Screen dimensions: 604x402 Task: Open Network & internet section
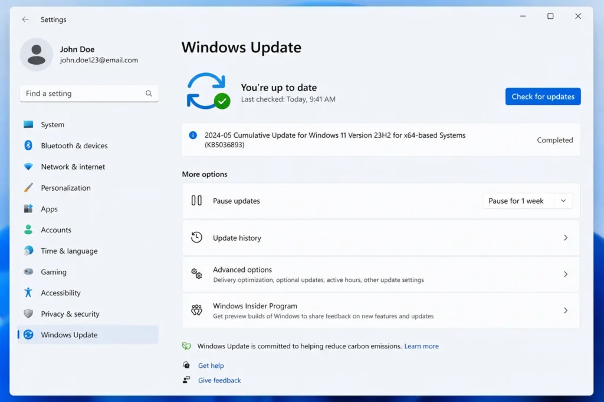88,167
